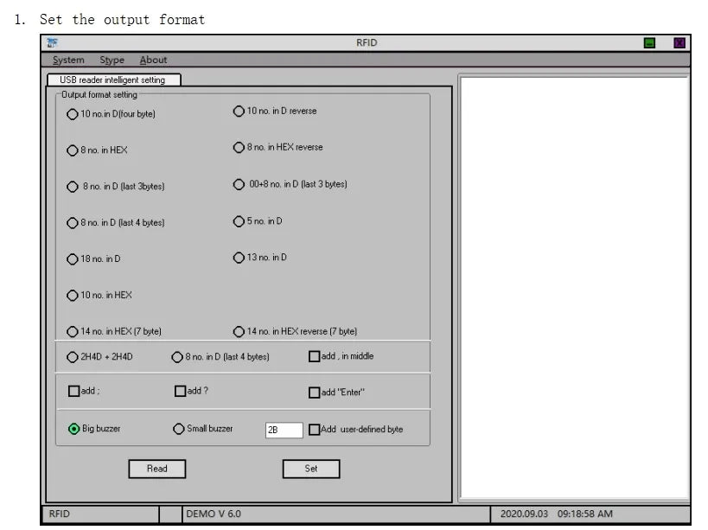708x530 pixels.
Task: Click the Set button
Action: click(311, 469)
